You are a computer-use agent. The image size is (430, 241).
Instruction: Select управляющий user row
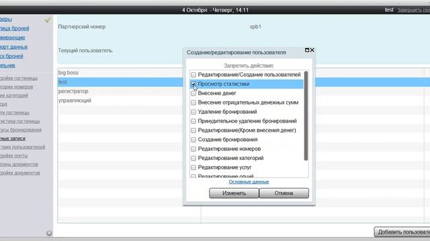(x=120, y=100)
